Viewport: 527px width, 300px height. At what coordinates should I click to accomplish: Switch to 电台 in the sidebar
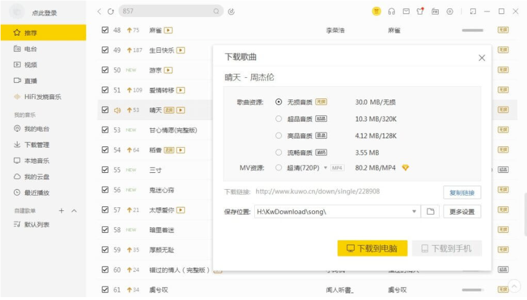click(x=30, y=49)
